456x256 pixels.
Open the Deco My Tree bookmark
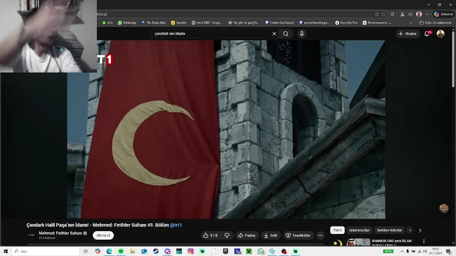coord(346,23)
